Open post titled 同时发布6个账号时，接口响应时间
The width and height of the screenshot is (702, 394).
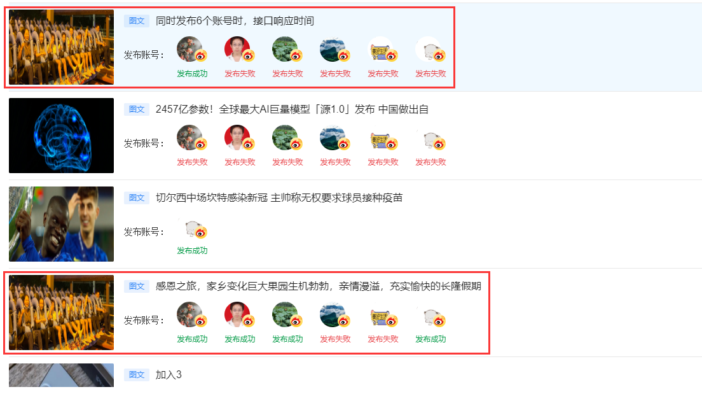coord(235,21)
